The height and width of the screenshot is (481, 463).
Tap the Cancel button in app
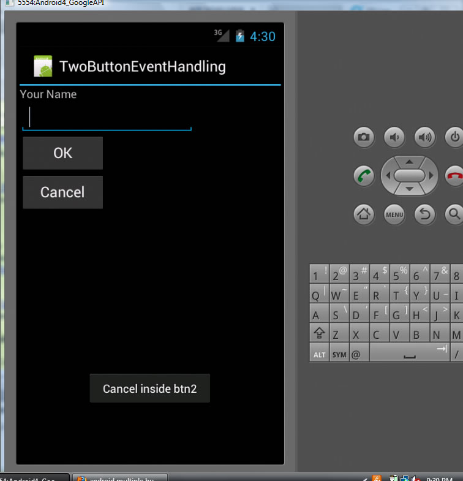pyautogui.click(x=62, y=192)
